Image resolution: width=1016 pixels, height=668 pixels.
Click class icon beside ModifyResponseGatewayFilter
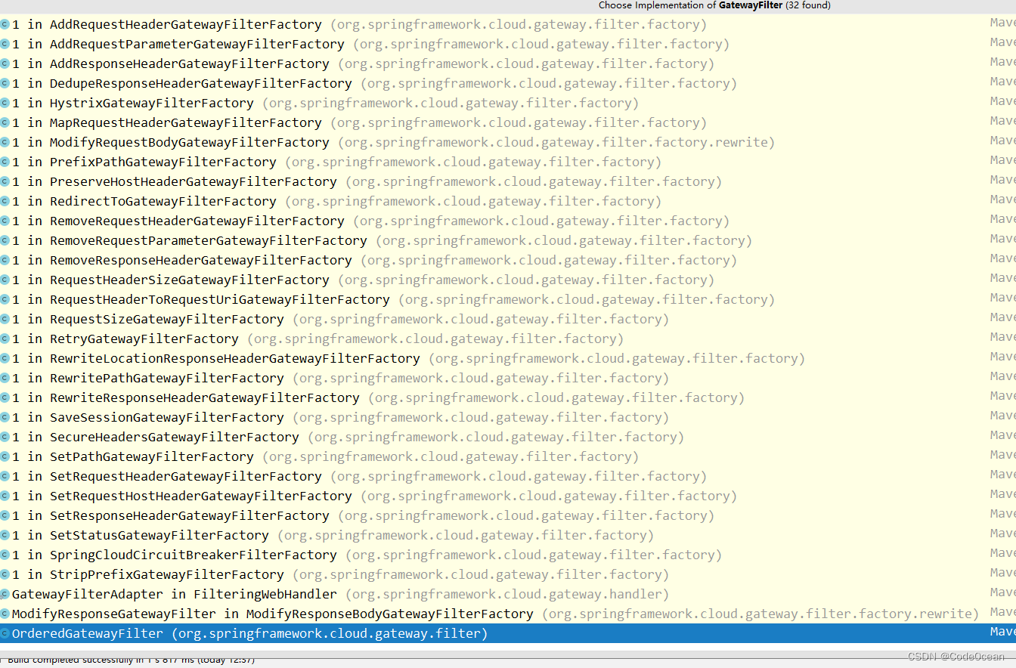pyautogui.click(x=5, y=614)
